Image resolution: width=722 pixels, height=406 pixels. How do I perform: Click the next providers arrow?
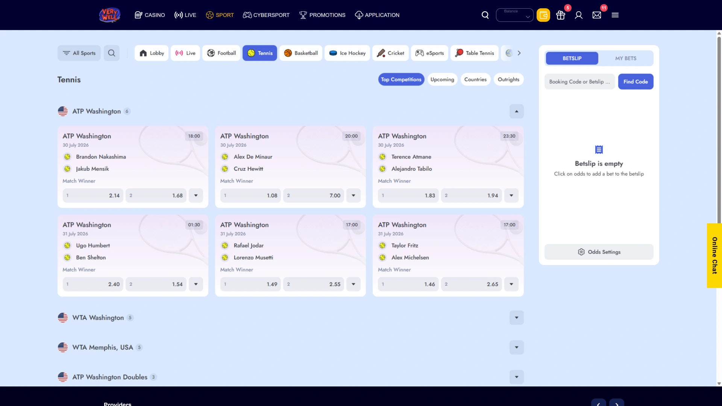(617, 403)
